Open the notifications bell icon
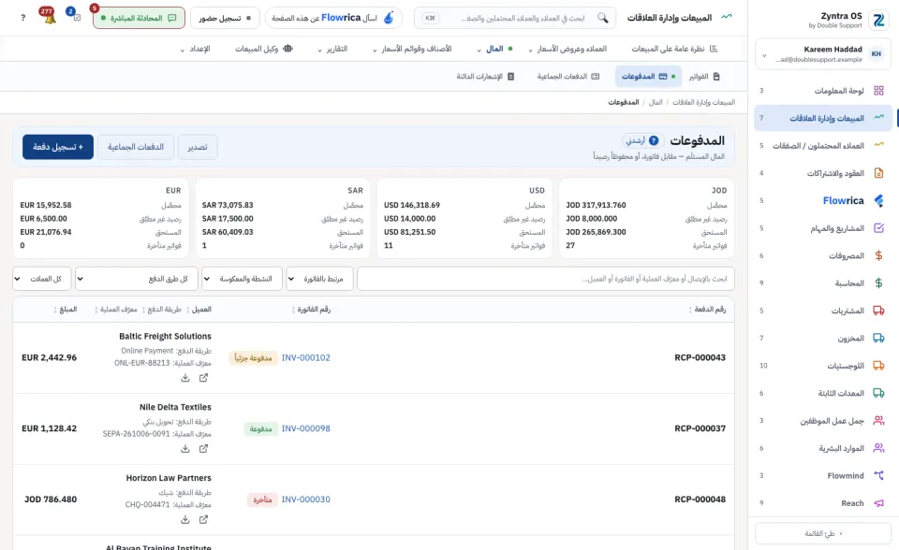The height and width of the screenshot is (550, 899). 50,19
